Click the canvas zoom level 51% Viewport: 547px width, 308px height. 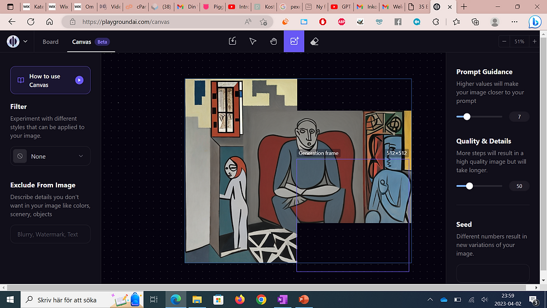519,41
